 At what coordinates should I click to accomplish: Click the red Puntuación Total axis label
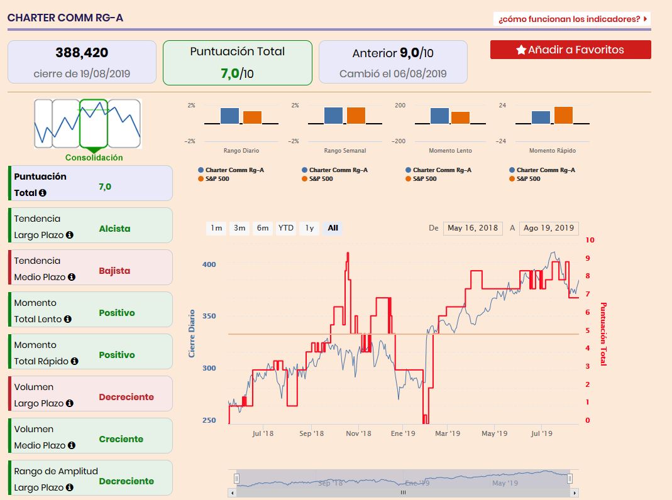[603, 334]
